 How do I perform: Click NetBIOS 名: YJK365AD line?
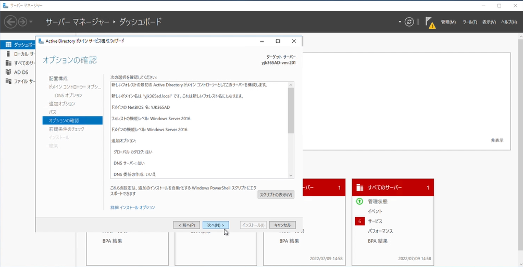click(x=141, y=107)
